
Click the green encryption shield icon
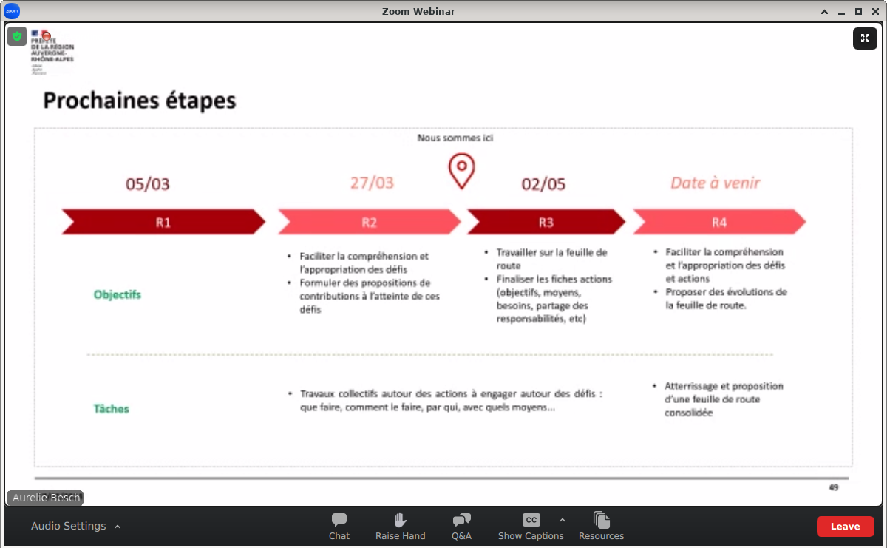coord(17,36)
